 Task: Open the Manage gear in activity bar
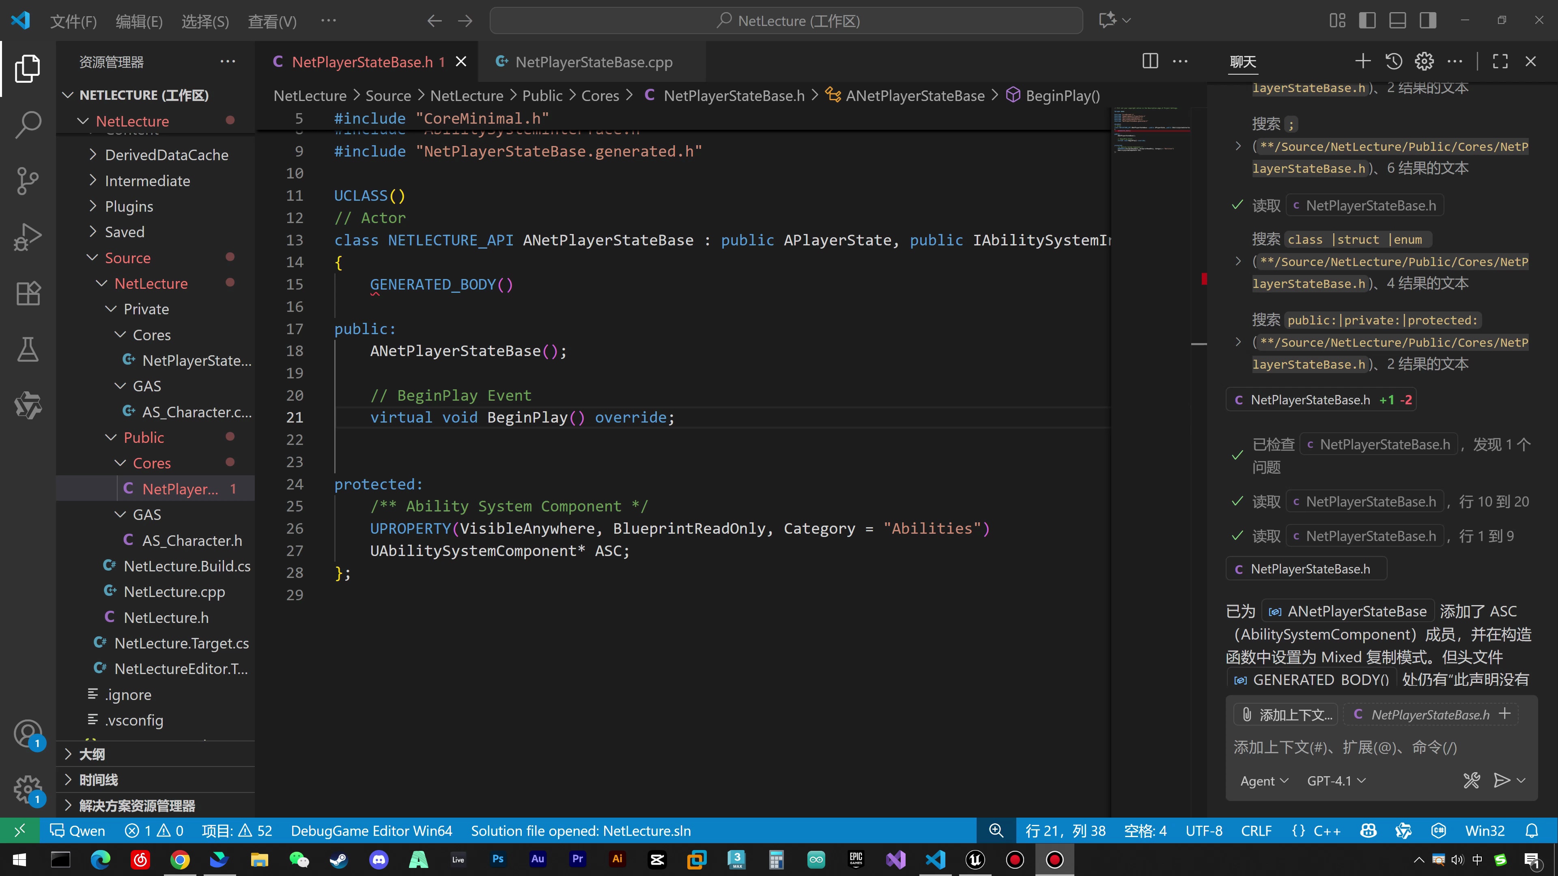point(28,790)
